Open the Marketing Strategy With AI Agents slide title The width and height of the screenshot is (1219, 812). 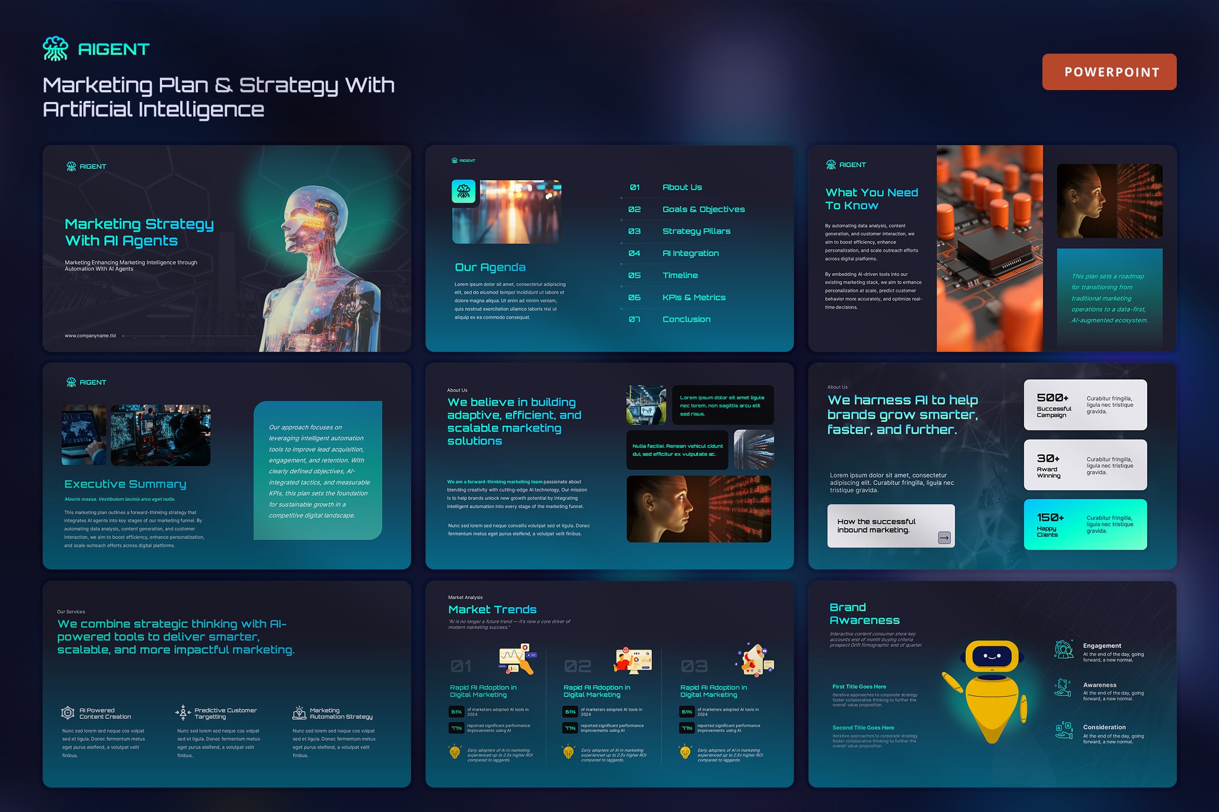pyautogui.click(x=139, y=232)
